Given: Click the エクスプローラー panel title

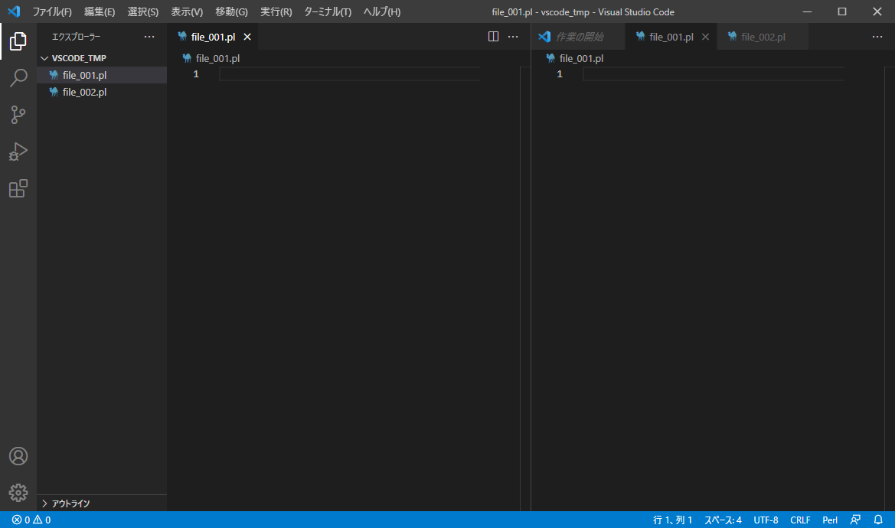Looking at the screenshot, I should tap(76, 37).
